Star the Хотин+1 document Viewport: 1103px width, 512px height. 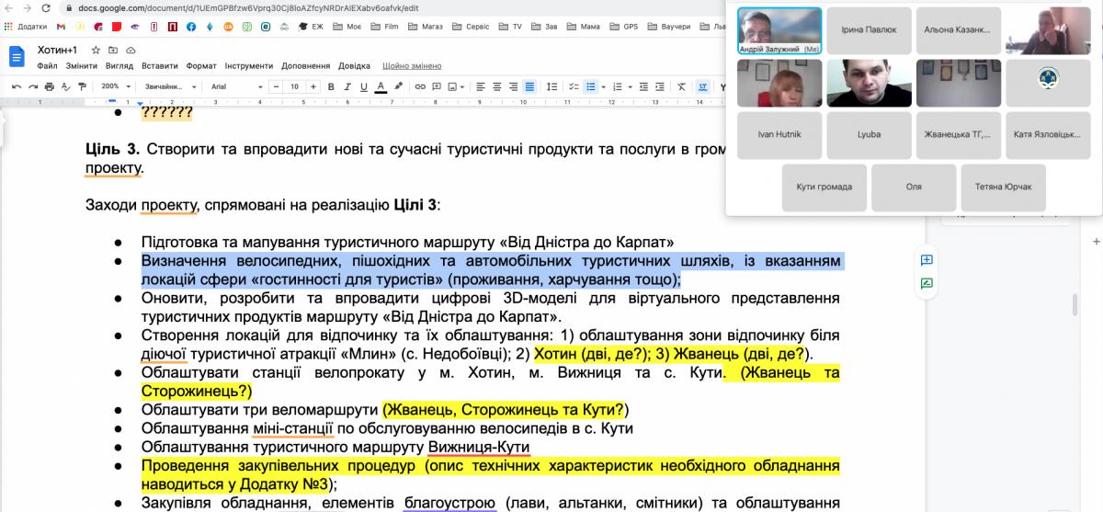coord(96,50)
